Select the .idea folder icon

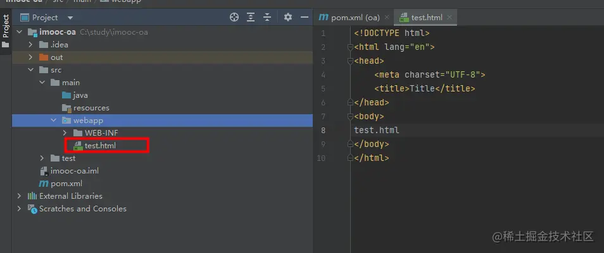pyautogui.click(x=44, y=45)
